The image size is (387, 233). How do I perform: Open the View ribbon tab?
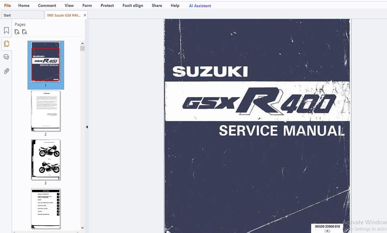coord(69,5)
